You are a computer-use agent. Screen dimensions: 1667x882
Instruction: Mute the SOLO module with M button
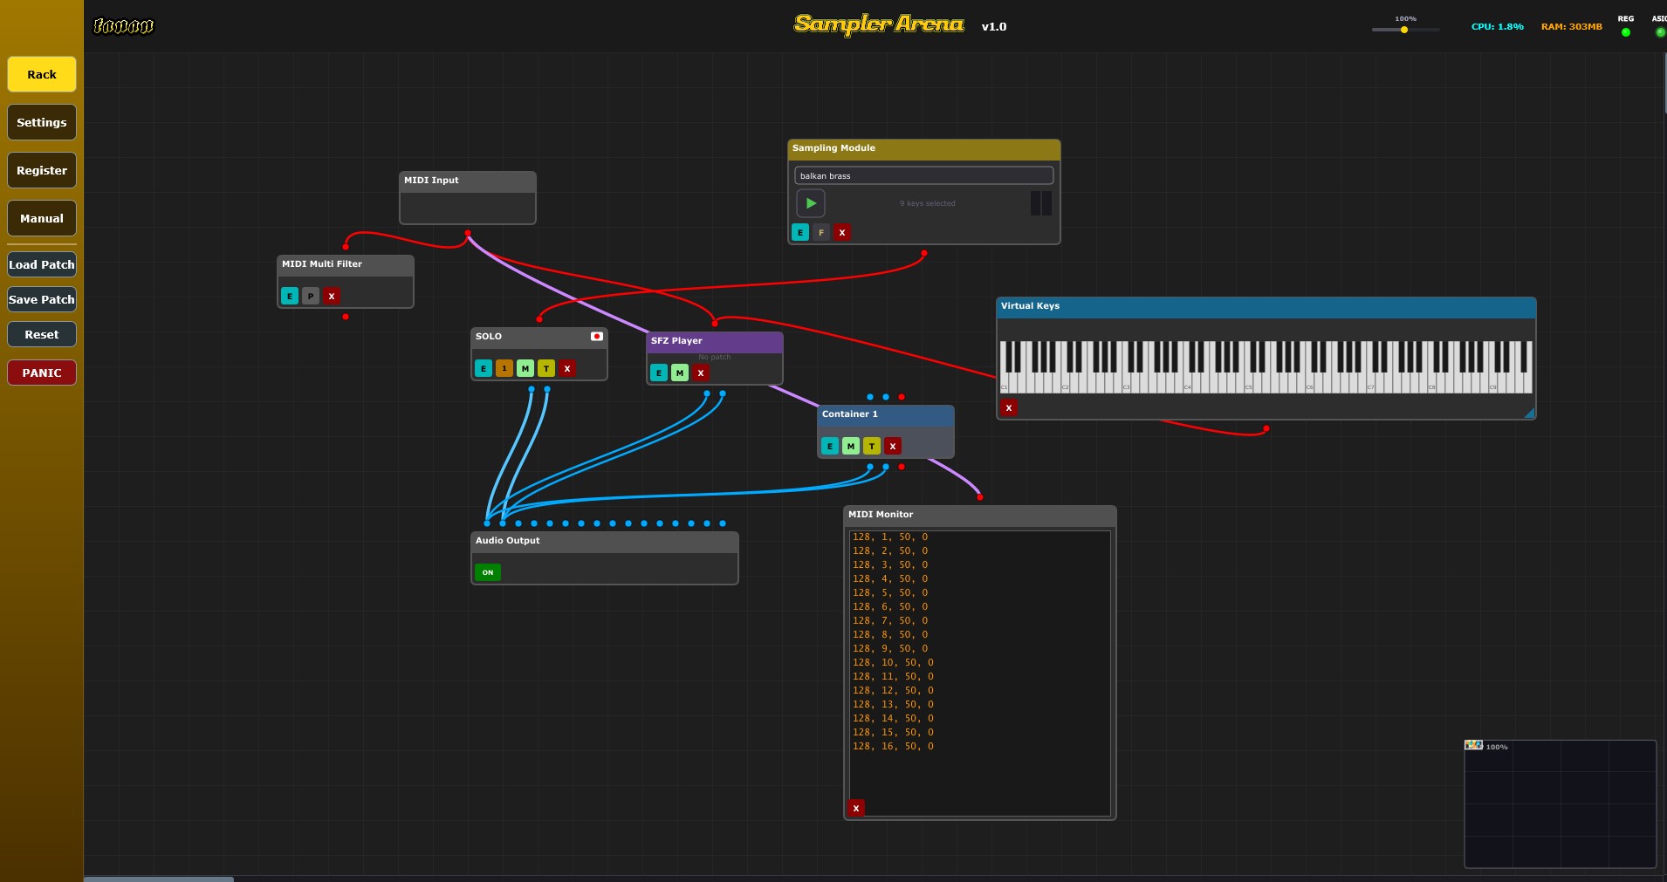pos(525,368)
